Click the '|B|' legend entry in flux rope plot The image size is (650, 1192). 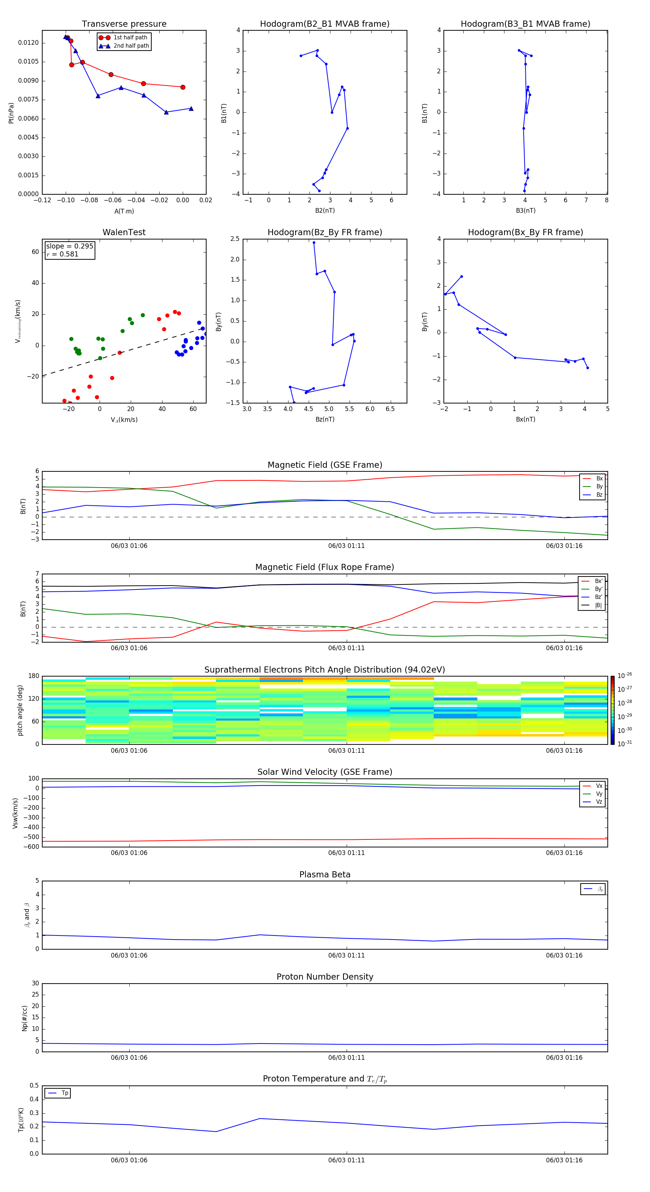coord(592,605)
